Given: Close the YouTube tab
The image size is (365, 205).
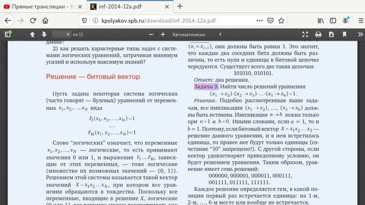Looking at the screenshot, I should (x=80, y=7).
